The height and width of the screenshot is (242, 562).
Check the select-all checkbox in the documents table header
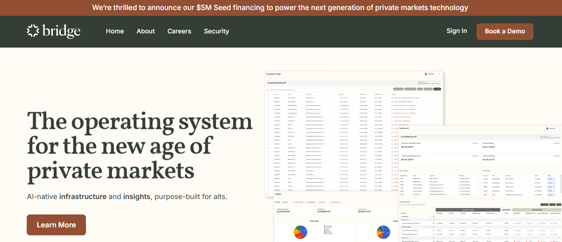[x=268, y=94]
